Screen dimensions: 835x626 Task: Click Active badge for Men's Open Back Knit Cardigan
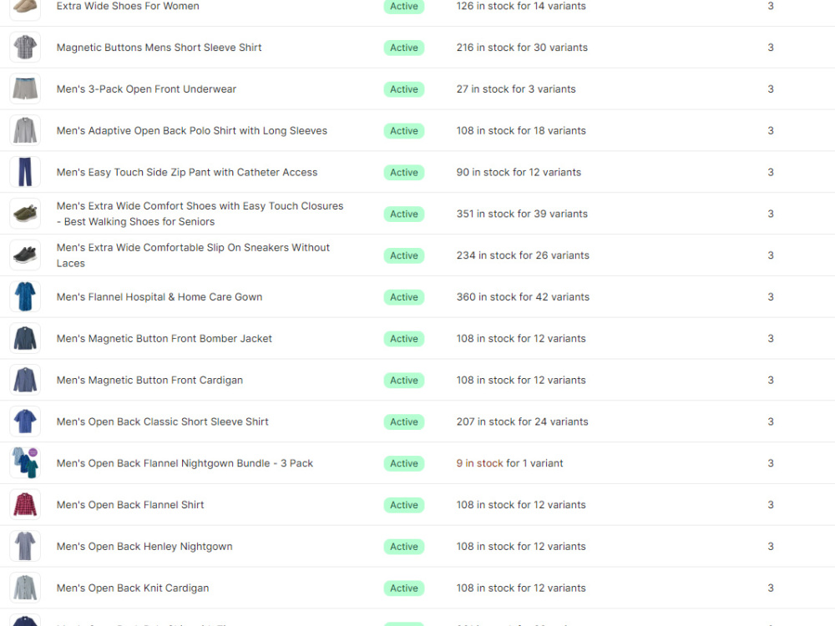coord(403,587)
